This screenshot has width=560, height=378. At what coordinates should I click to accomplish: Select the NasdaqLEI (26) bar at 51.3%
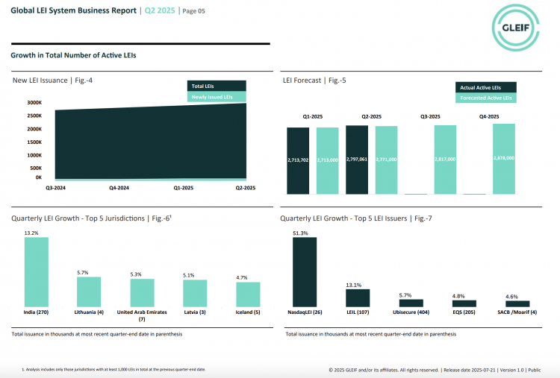click(x=305, y=272)
